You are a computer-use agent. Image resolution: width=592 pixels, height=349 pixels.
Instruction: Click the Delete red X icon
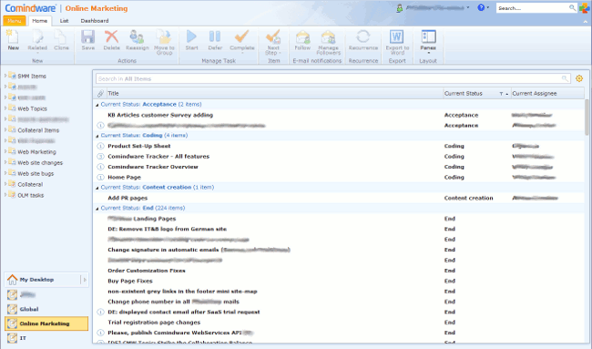click(x=111, y=37)
